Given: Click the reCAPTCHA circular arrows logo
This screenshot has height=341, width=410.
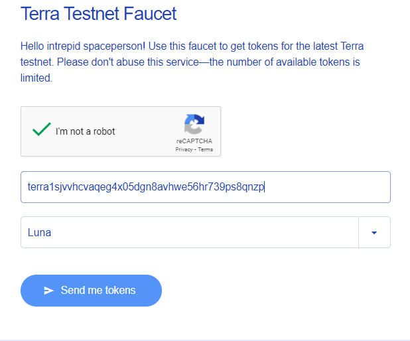Looking at the screenshot, I should (x=194, y=124).
